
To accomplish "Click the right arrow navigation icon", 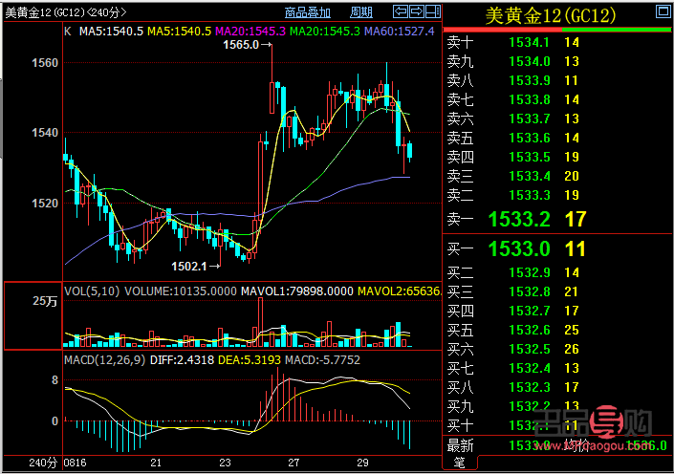I will coord(417,11).
